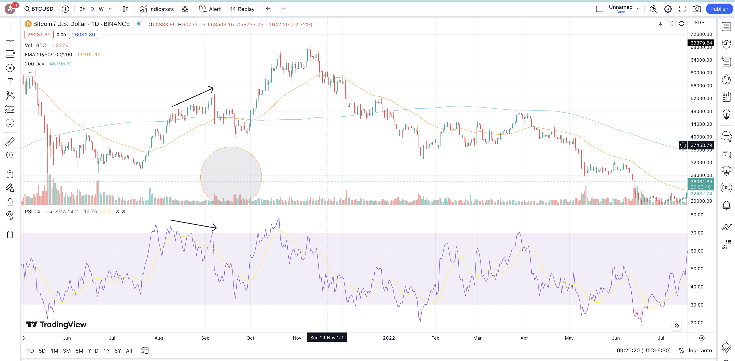This screenshot has width=735, height=361.
Task: Open the Fibonacci retracement tool
Action: 10,54
